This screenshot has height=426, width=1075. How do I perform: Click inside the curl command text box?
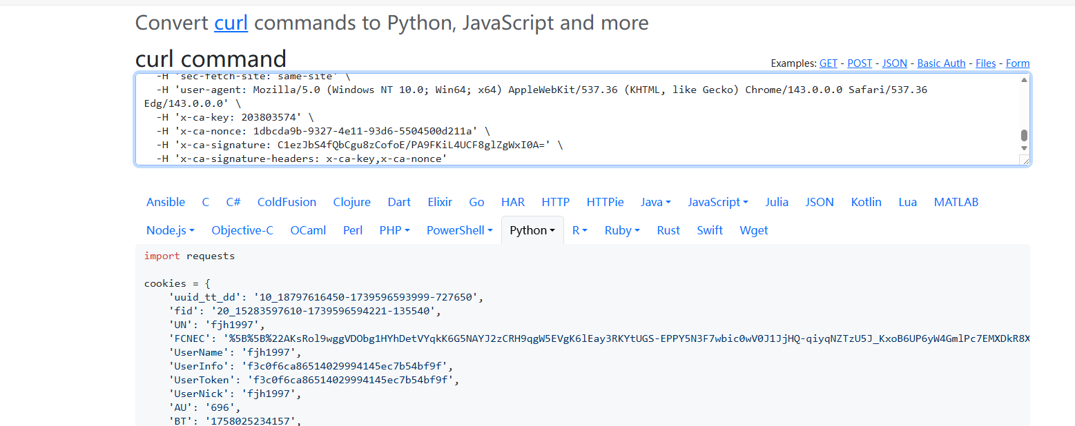tap(552, 117)
